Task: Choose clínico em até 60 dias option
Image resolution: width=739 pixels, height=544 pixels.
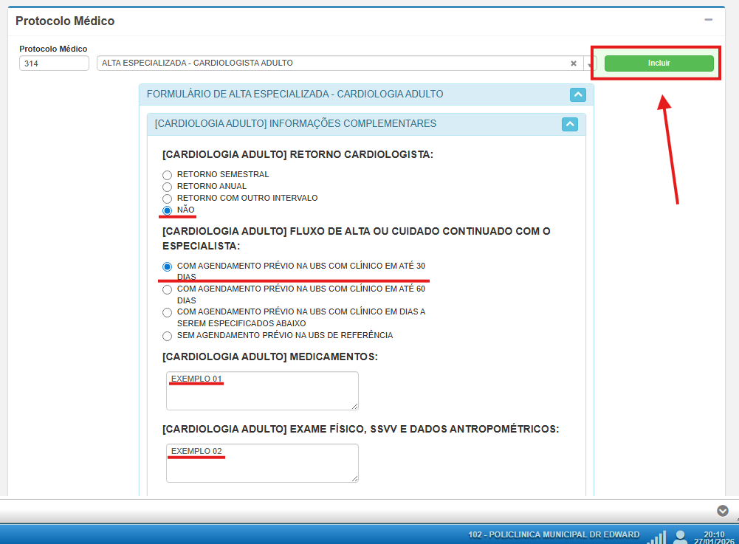Action: (x=167, y=289)
